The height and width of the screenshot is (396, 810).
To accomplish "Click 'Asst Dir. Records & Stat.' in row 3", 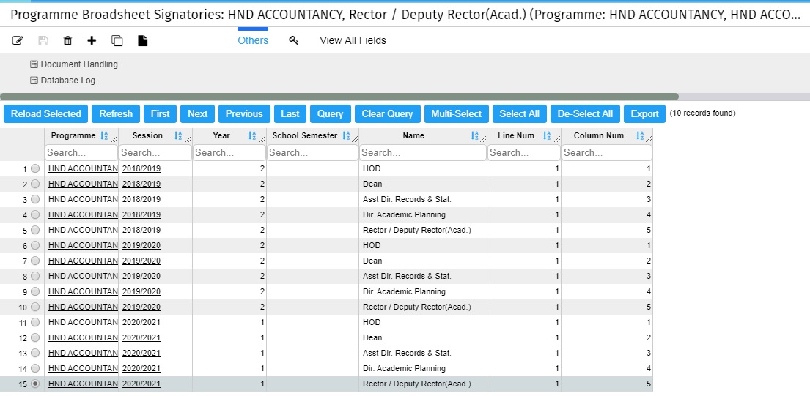I will pyautogui.click(x=407, y=199).
